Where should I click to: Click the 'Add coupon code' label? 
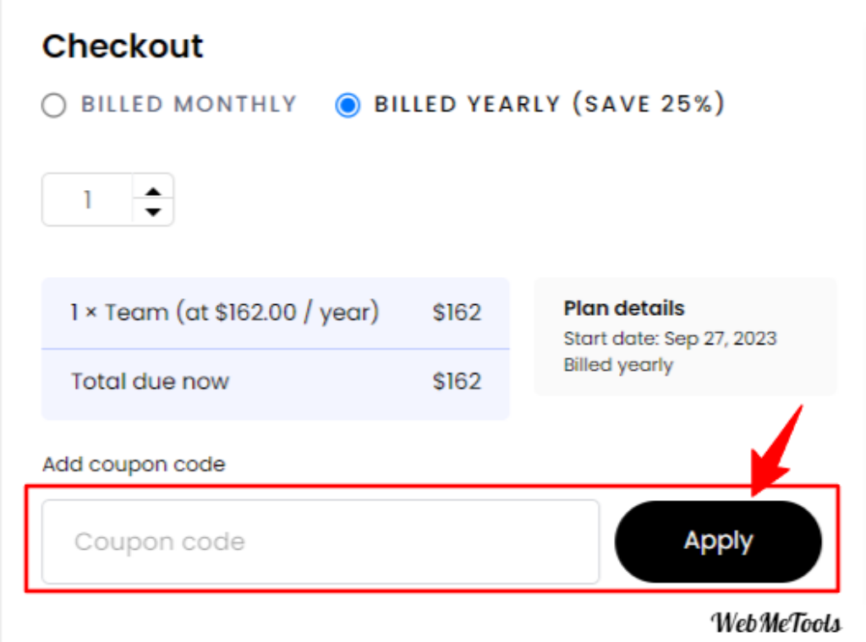click(x=134, y=465)
